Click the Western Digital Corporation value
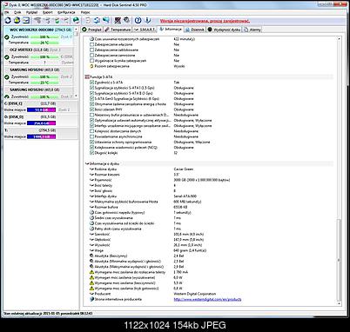This screenshot has height=332, width=350. click(195, 294)
